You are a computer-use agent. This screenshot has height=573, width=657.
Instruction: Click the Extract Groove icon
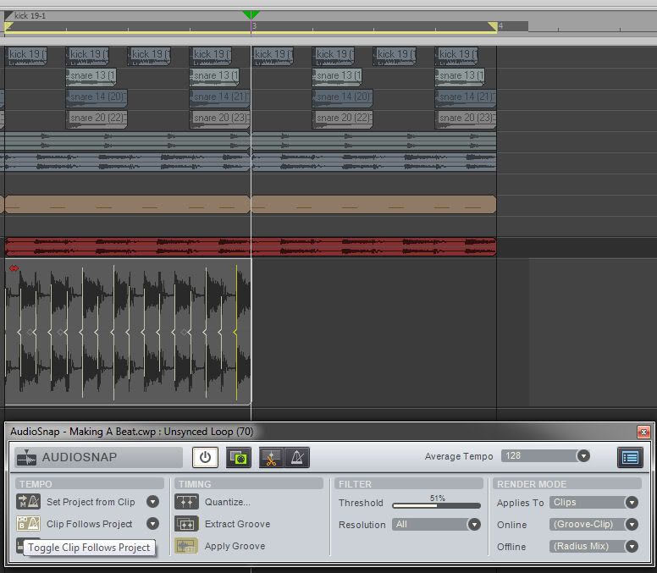[x=186, y=524]
